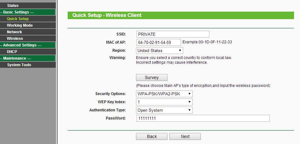Screen dimensions: 300x144
Task: Click the Next button
Action: [x=185, y=136]
